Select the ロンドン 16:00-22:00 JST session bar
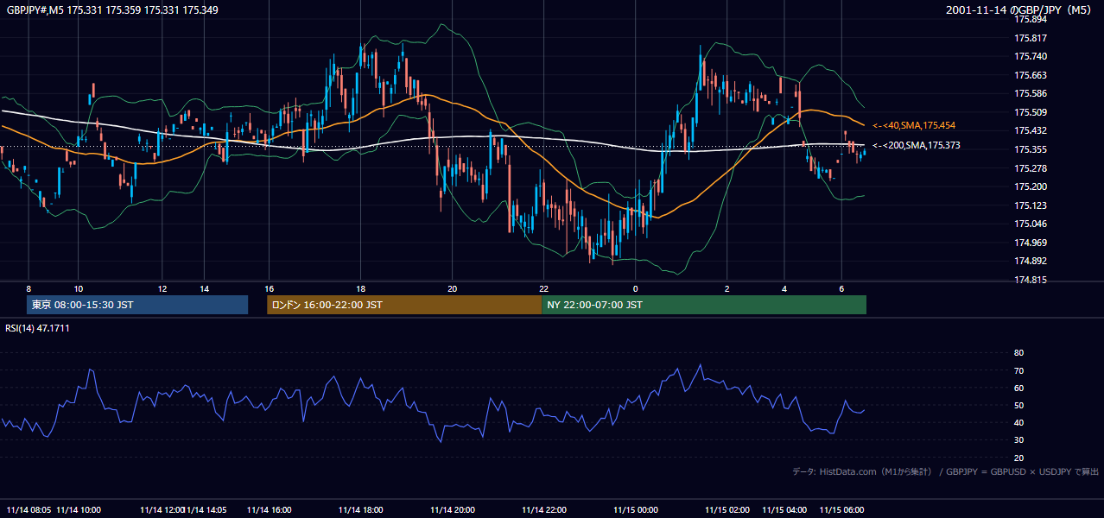 pyautogui.click(x=404, y=305)
